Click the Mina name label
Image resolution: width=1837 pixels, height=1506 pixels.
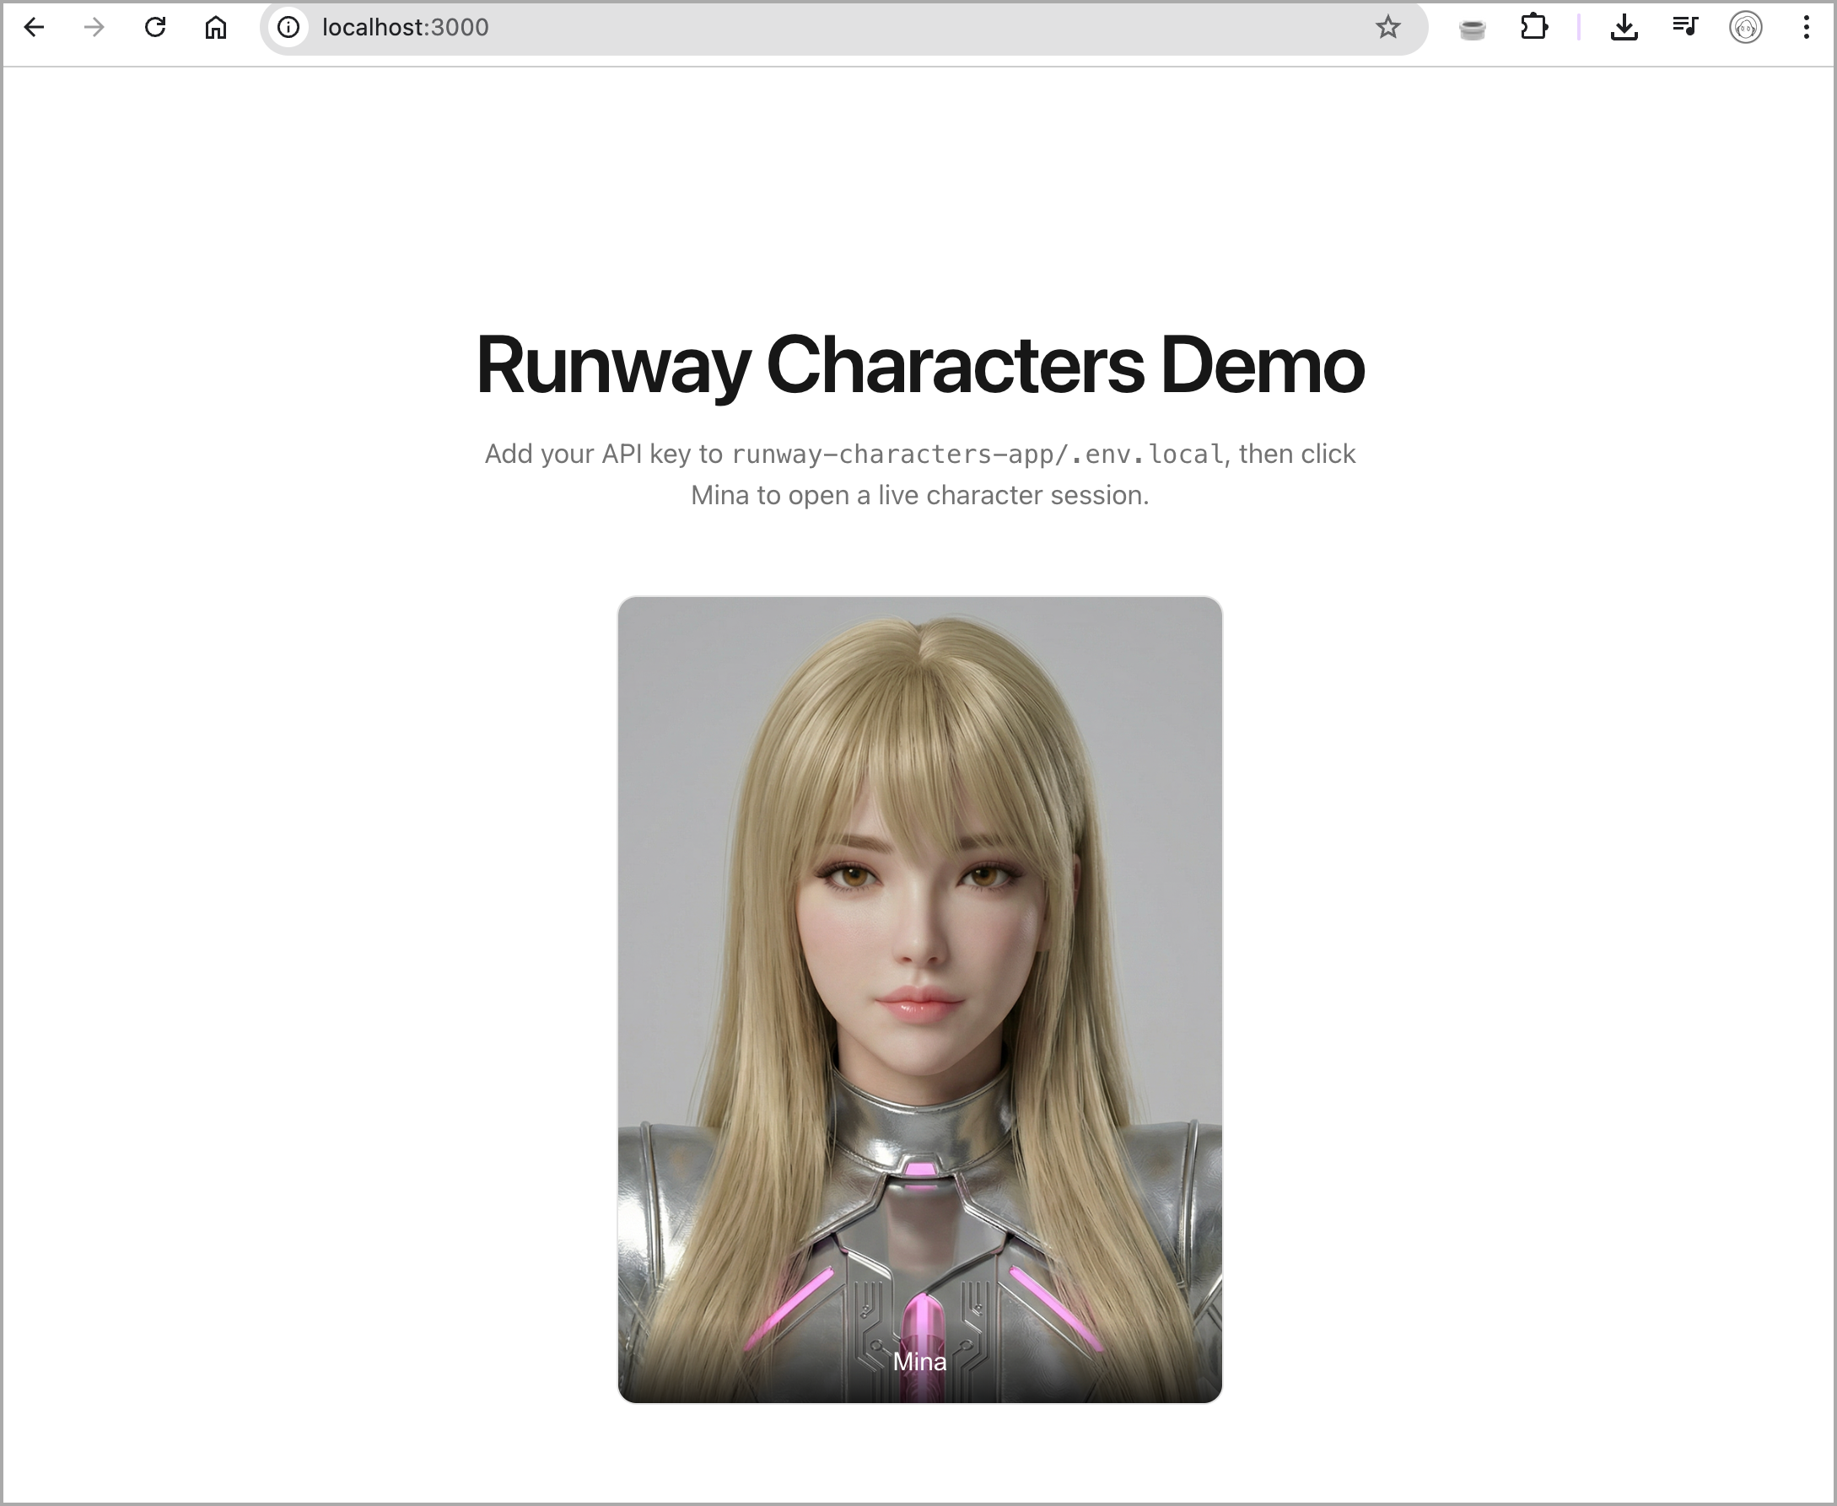coord(920,1362)
